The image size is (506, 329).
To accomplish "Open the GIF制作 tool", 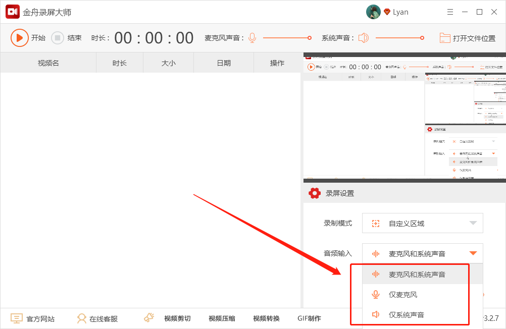I will click(x=309, y=319).
